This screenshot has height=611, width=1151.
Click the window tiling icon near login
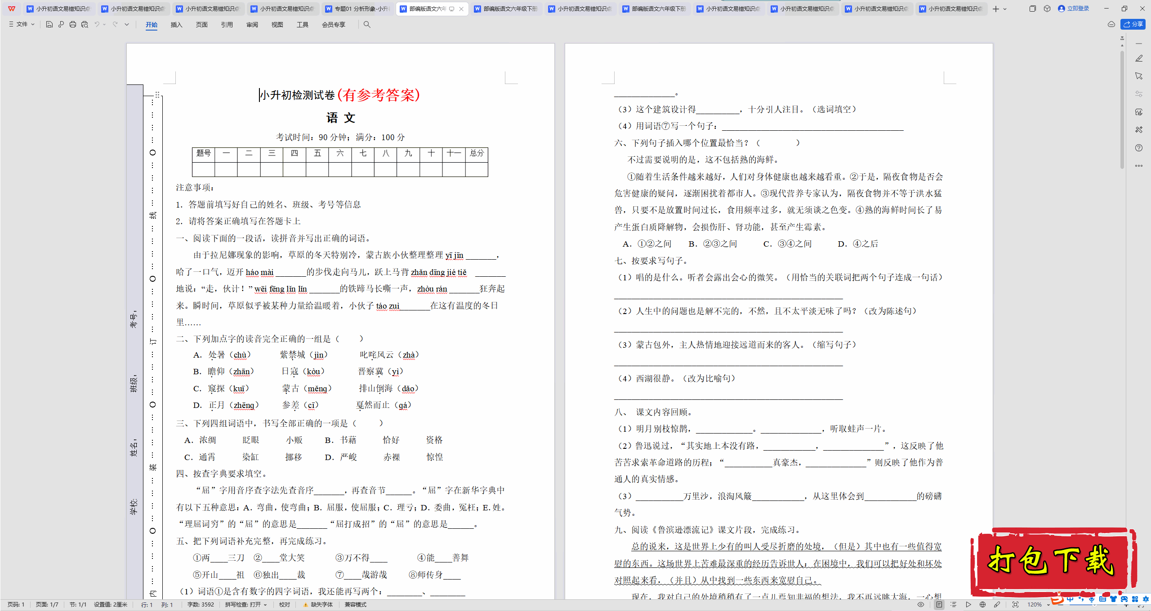(x=1032, y=9)
